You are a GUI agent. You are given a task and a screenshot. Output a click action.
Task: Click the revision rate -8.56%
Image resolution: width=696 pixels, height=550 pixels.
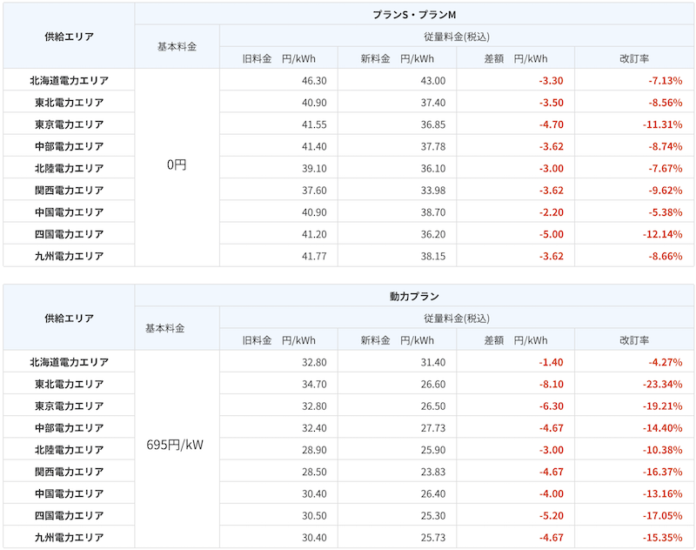click(x=666, y=103)
